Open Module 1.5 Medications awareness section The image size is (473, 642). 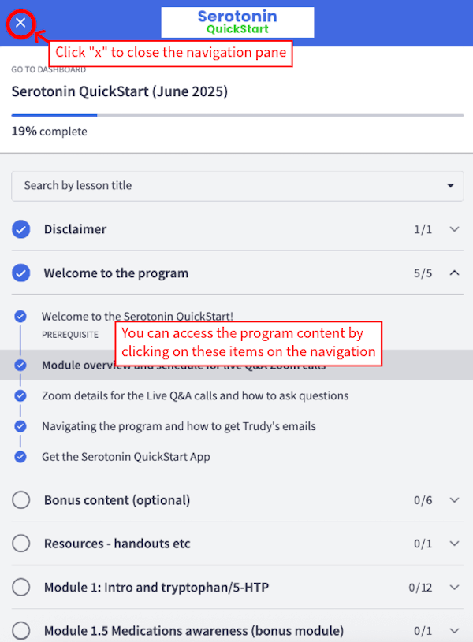237,630
